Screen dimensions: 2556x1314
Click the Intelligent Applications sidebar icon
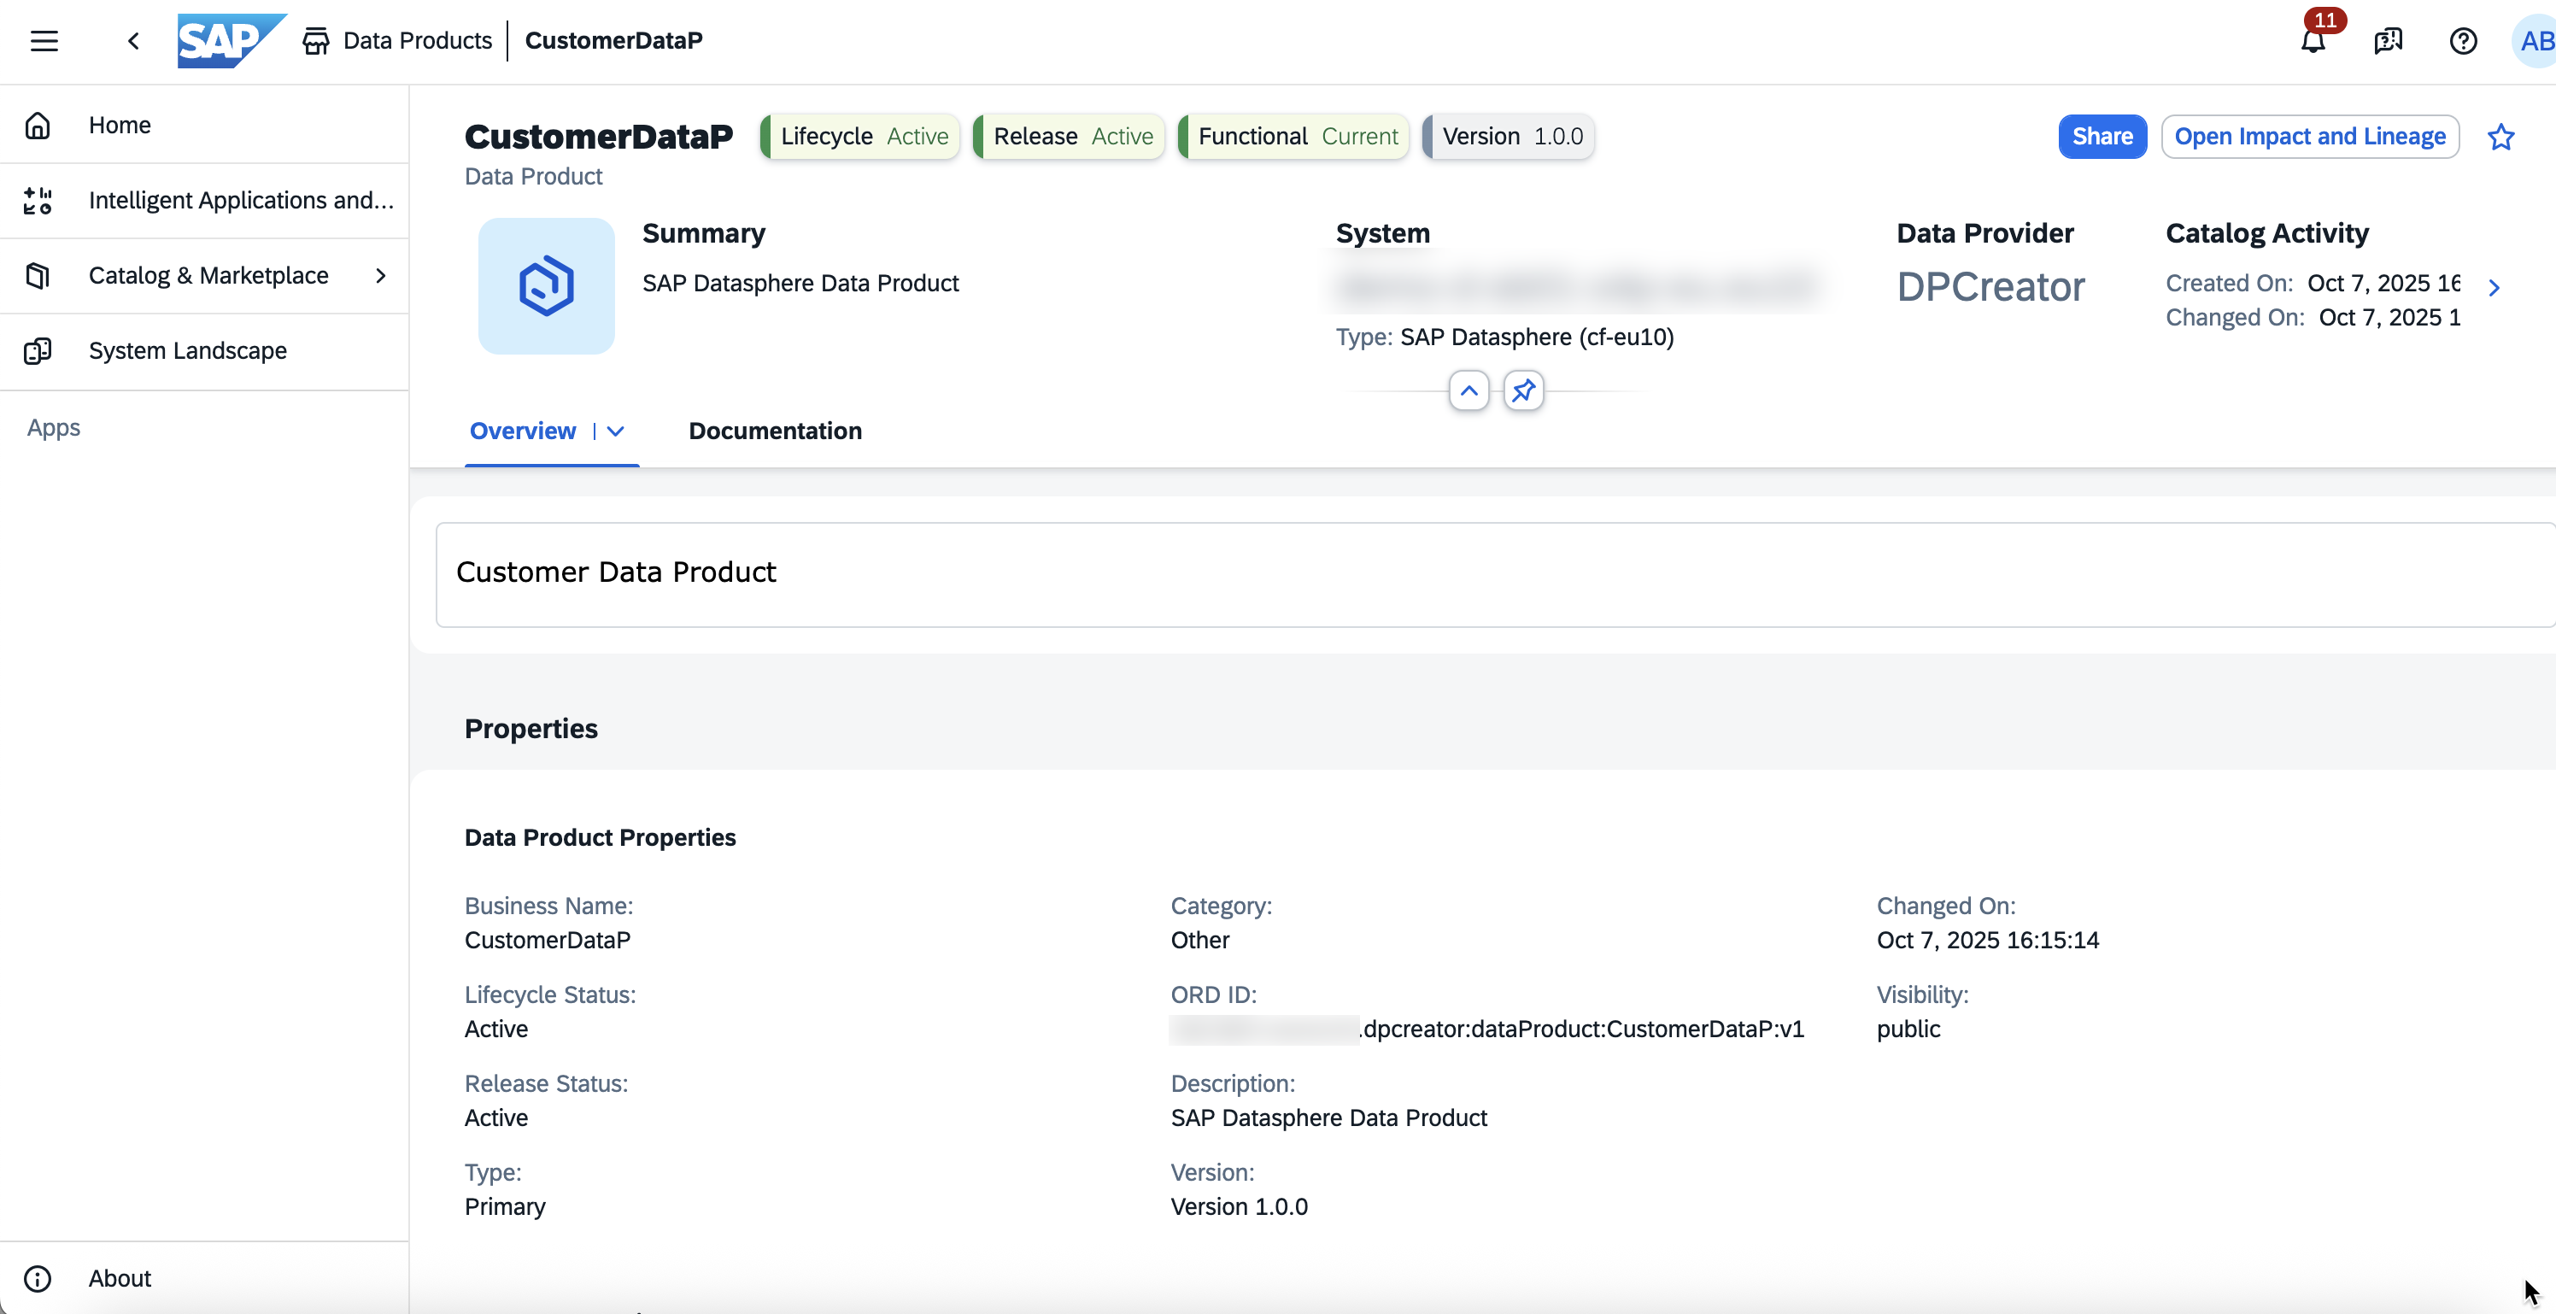click(38, 201)
